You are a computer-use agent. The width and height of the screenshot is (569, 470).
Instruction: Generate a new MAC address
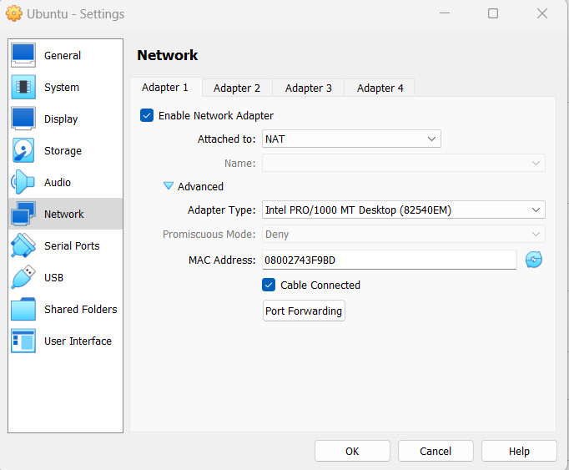coord(533,260)
